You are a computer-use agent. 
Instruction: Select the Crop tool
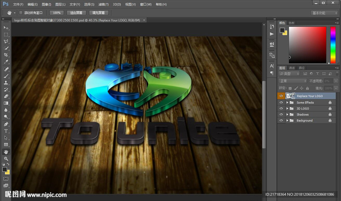(x=6, y=55)
